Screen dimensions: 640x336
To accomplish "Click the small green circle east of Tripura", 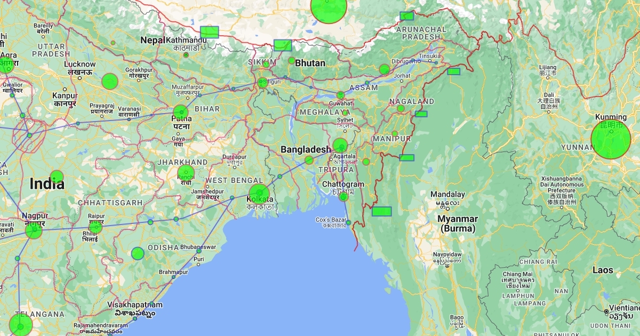I will [x=366, y=162].
